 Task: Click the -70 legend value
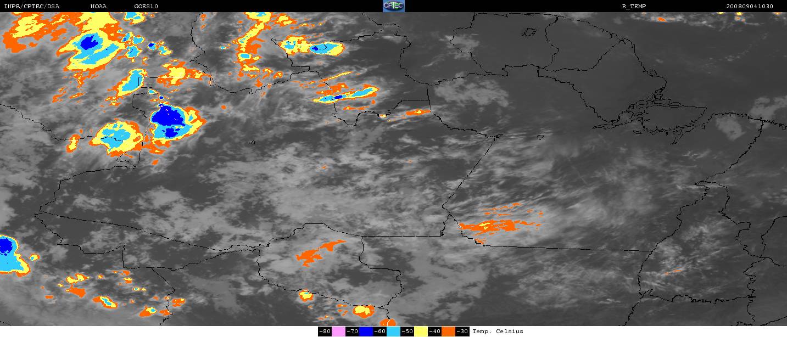click(352, 332)
